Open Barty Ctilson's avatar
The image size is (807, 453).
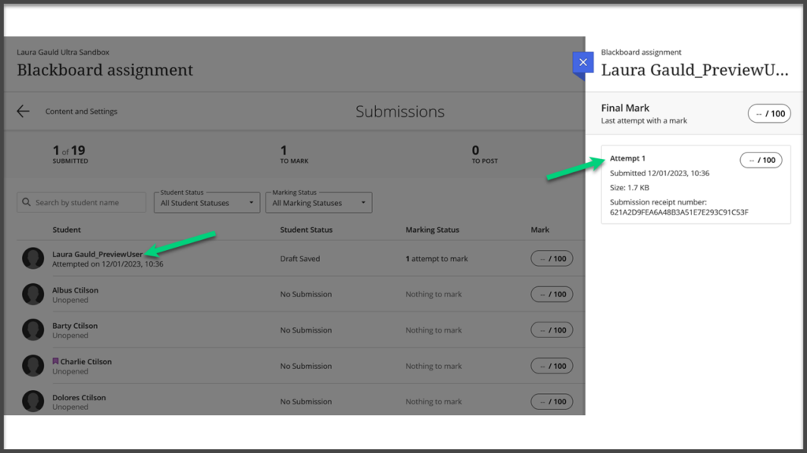[x=33, y=330]
